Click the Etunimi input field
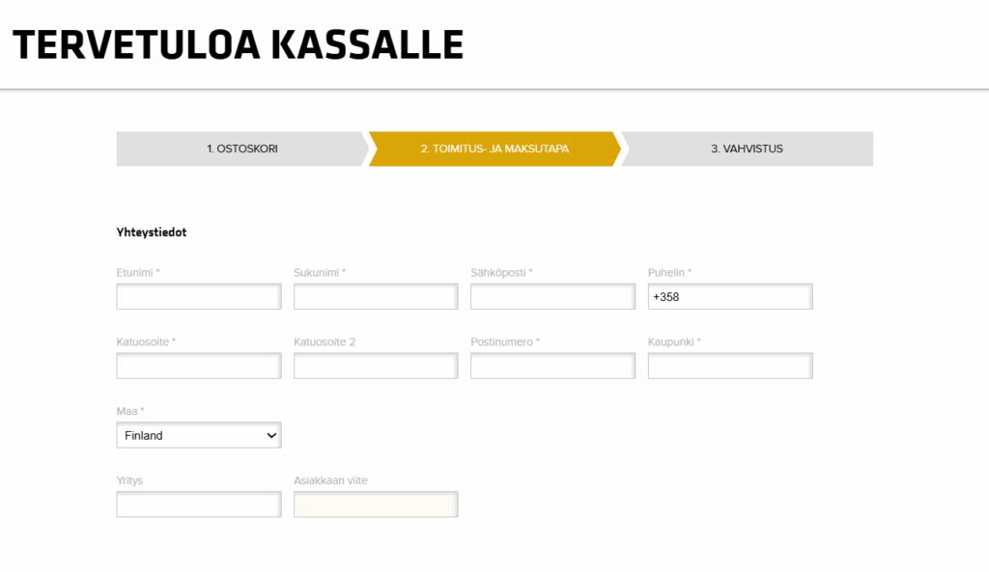989x572 pixels. pyautogui.click(x=198, y=297)
